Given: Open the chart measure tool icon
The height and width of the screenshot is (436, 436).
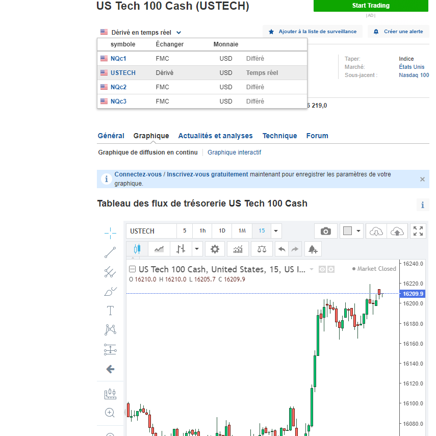Looking at the screenshot, I should pos(110,394).
